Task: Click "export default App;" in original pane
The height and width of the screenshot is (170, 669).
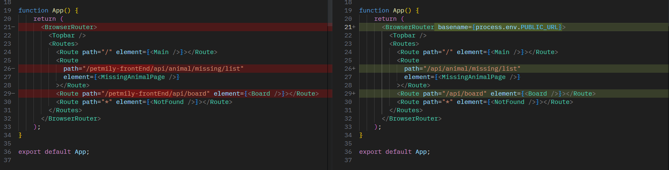Action: pyautogui.click(x=54, y=152)
